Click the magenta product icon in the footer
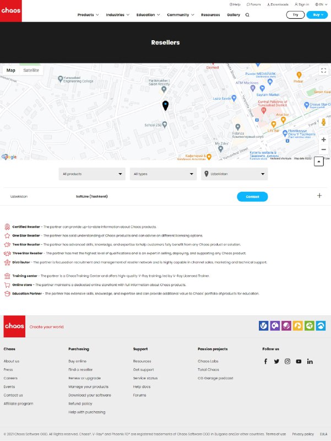Viewport: 331px width, 441px height. (x=286, y=326)
